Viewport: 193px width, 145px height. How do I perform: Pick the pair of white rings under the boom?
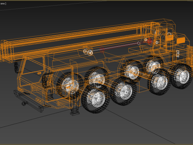coord(88,52)
